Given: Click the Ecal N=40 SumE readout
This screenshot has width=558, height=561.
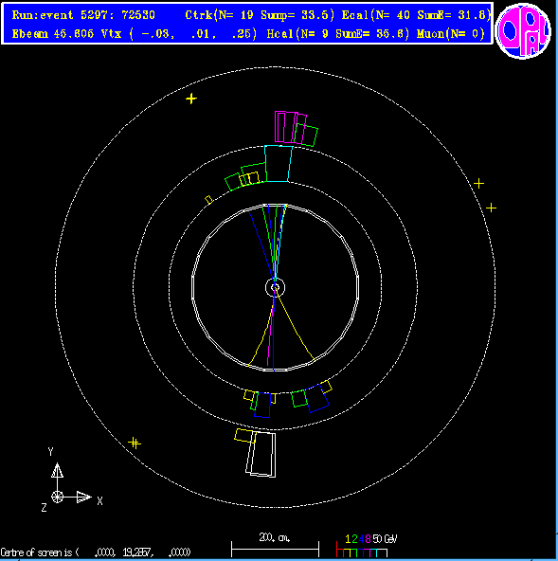Looking at the screenshot, I should pos(416,15).
